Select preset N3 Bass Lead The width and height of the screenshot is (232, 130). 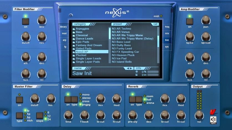pyautogui.click(x=121, y=42)
